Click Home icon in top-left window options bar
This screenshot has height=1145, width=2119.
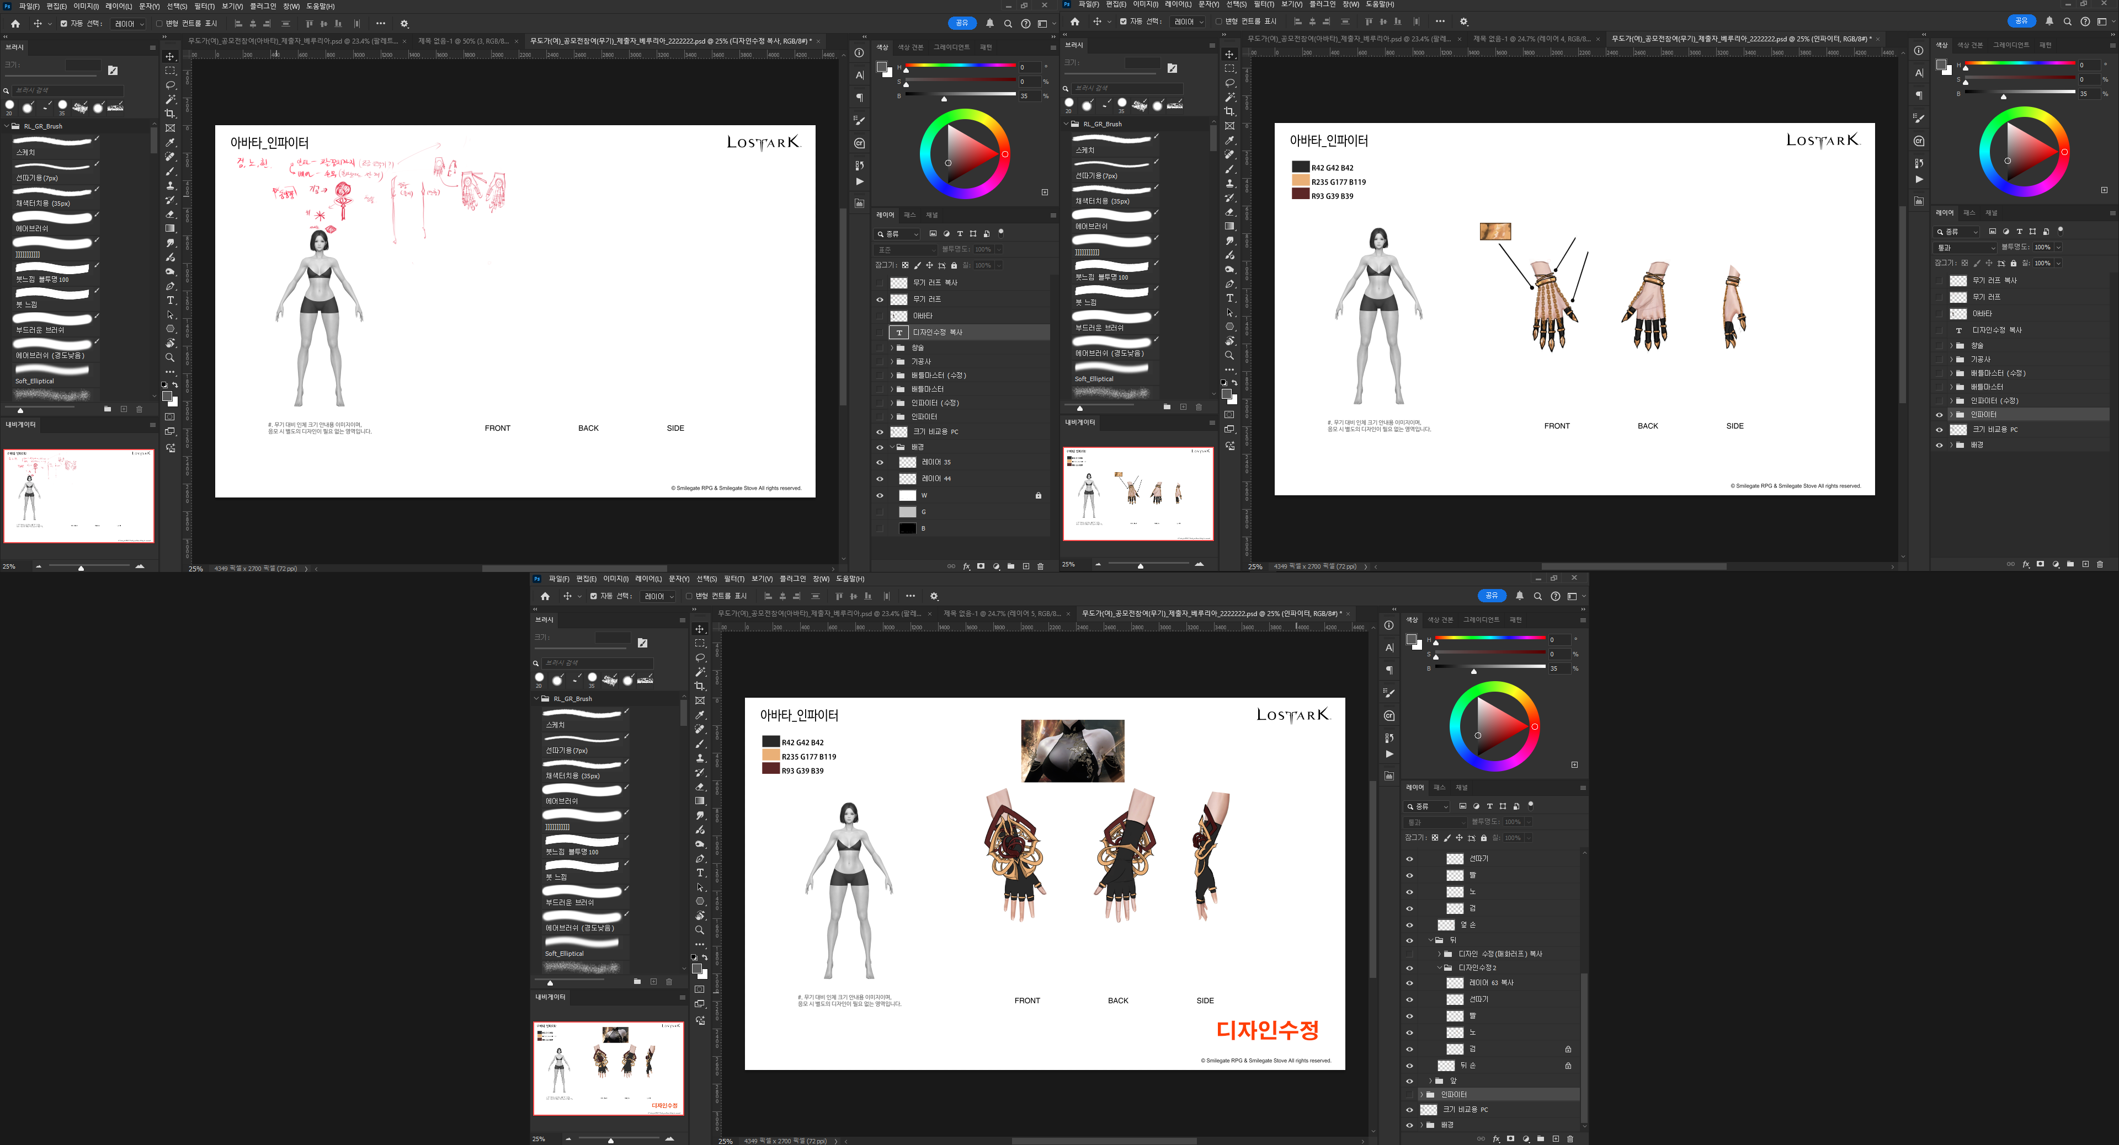[15, 24]
